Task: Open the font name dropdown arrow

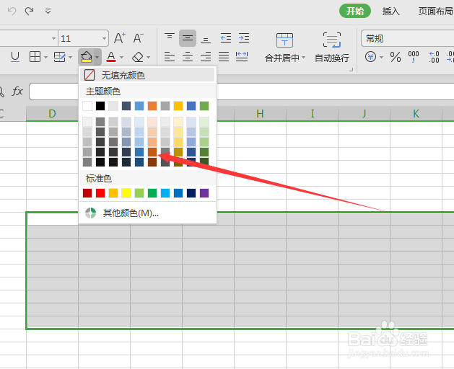Action: [x=53, y=38]
